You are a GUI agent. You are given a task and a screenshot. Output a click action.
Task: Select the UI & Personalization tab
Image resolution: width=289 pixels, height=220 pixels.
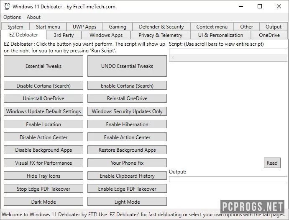click(x=220, y=35)
